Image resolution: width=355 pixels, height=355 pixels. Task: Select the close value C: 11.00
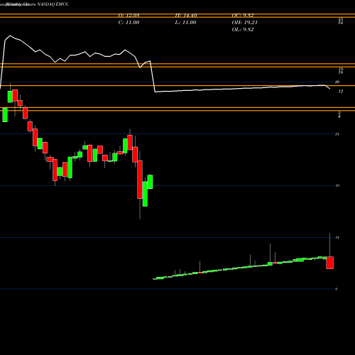[x=129, y=23]
